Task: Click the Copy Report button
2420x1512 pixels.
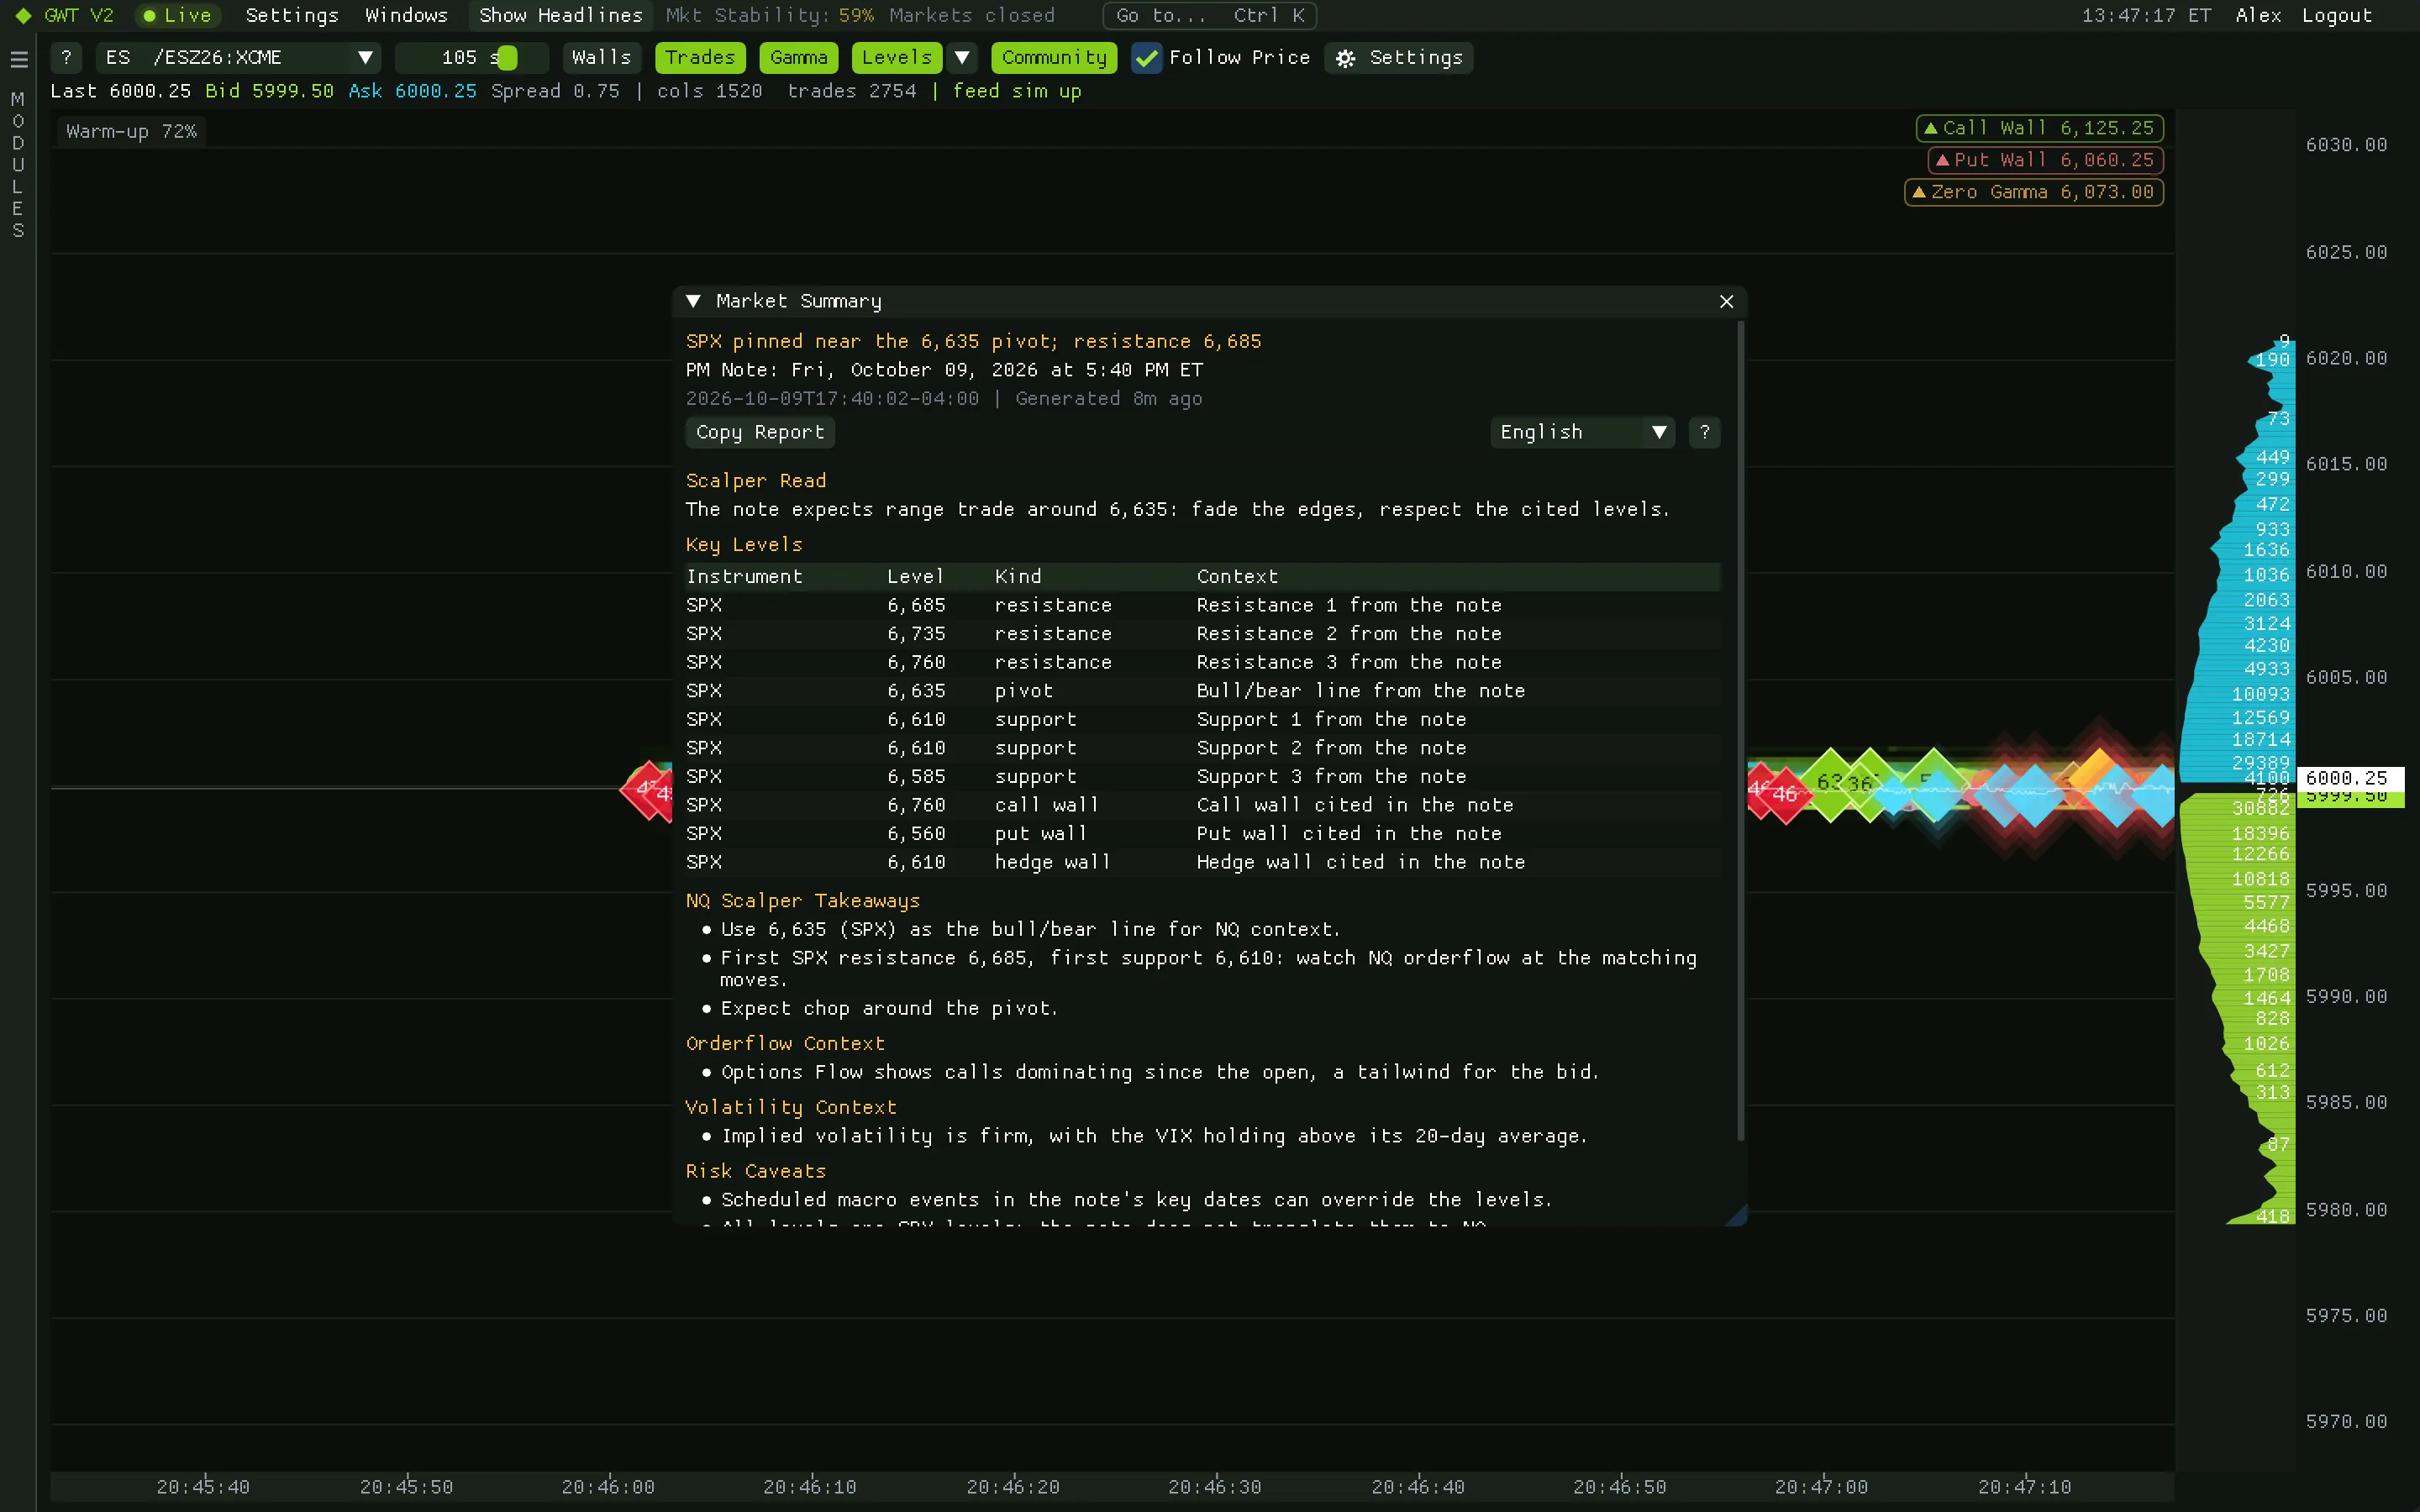Action: 760,432
